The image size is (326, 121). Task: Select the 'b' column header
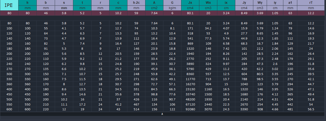point(46,3)
